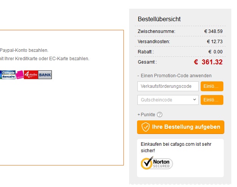The height and width of the screenshot is (187, 237).
Task: Click the pink card payment logo
Action: coord(20,75)
